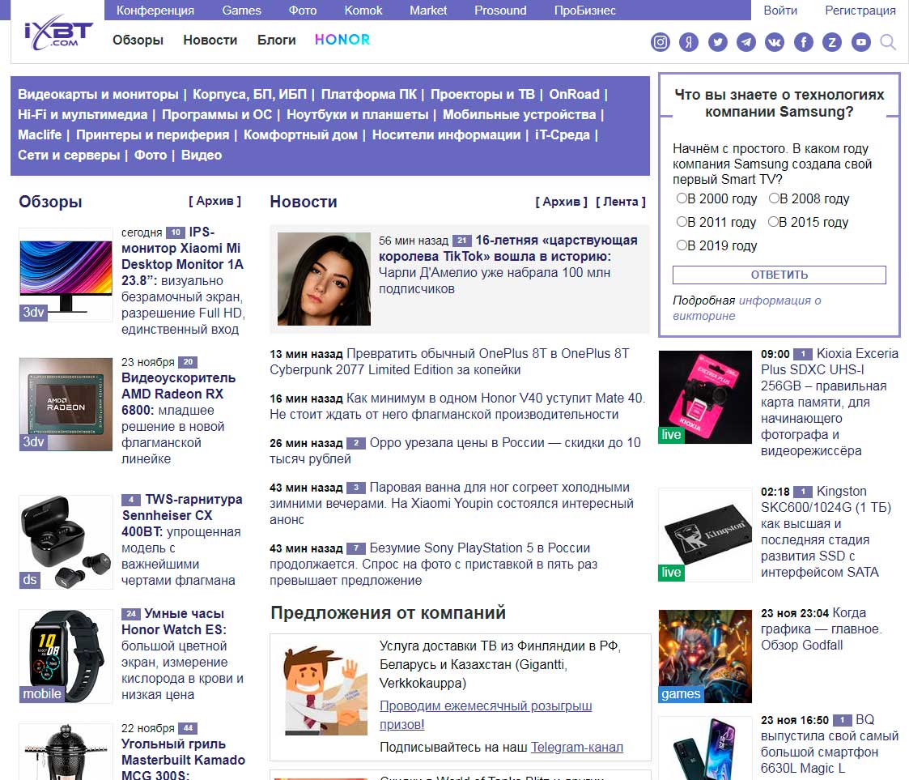Open Ноутбуки и планшеты category

358,115
